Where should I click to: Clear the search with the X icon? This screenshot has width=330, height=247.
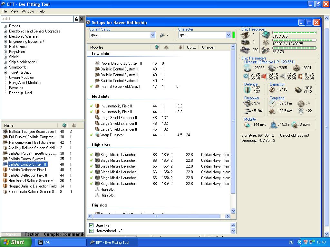click(82, 19)
